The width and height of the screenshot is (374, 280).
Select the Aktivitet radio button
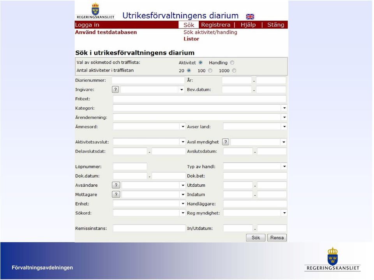point(201,63)
